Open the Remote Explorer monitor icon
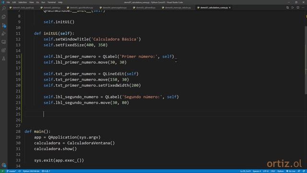The height and width of the screenshot is (173, 307). 4,42
